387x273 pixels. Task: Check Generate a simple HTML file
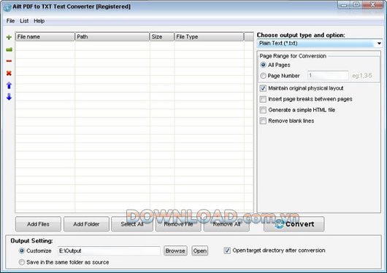(263, 110)
